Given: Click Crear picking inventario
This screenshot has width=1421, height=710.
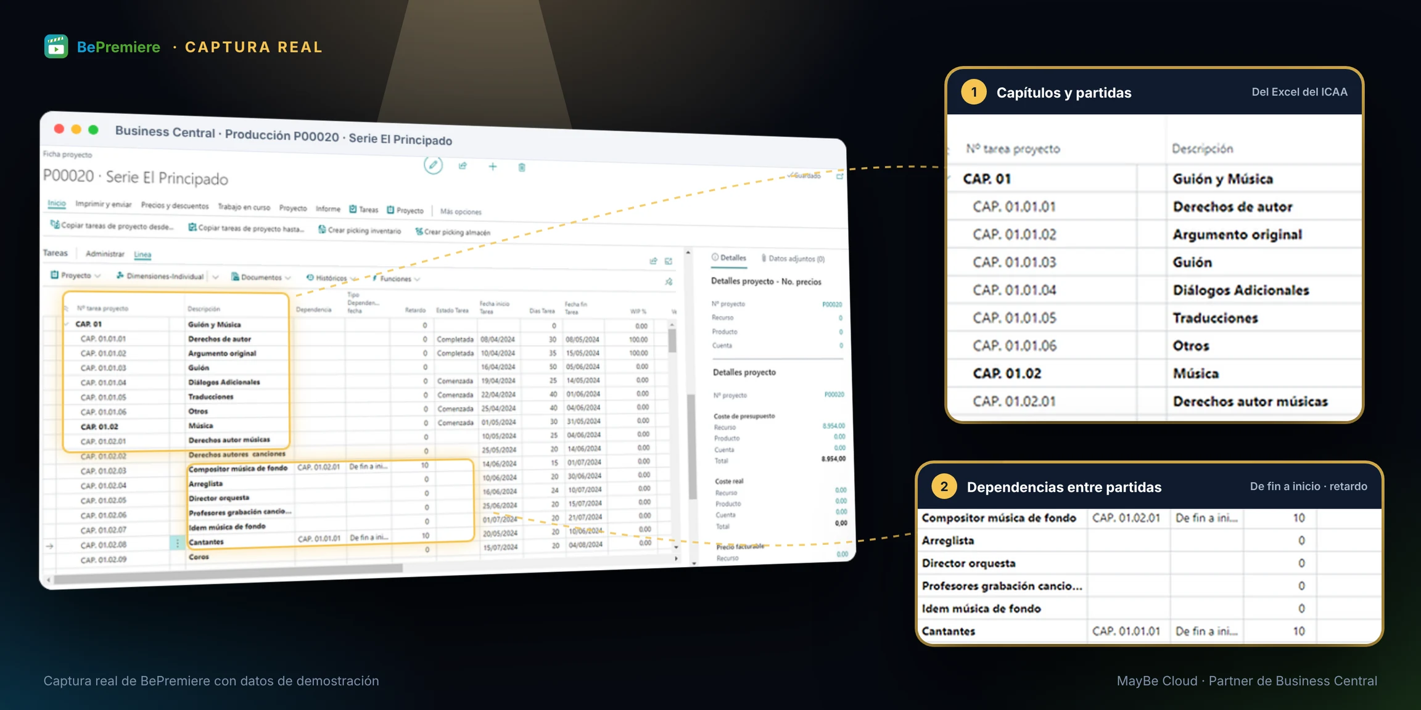Looking at the screenshot, I should tap(360, 230).
